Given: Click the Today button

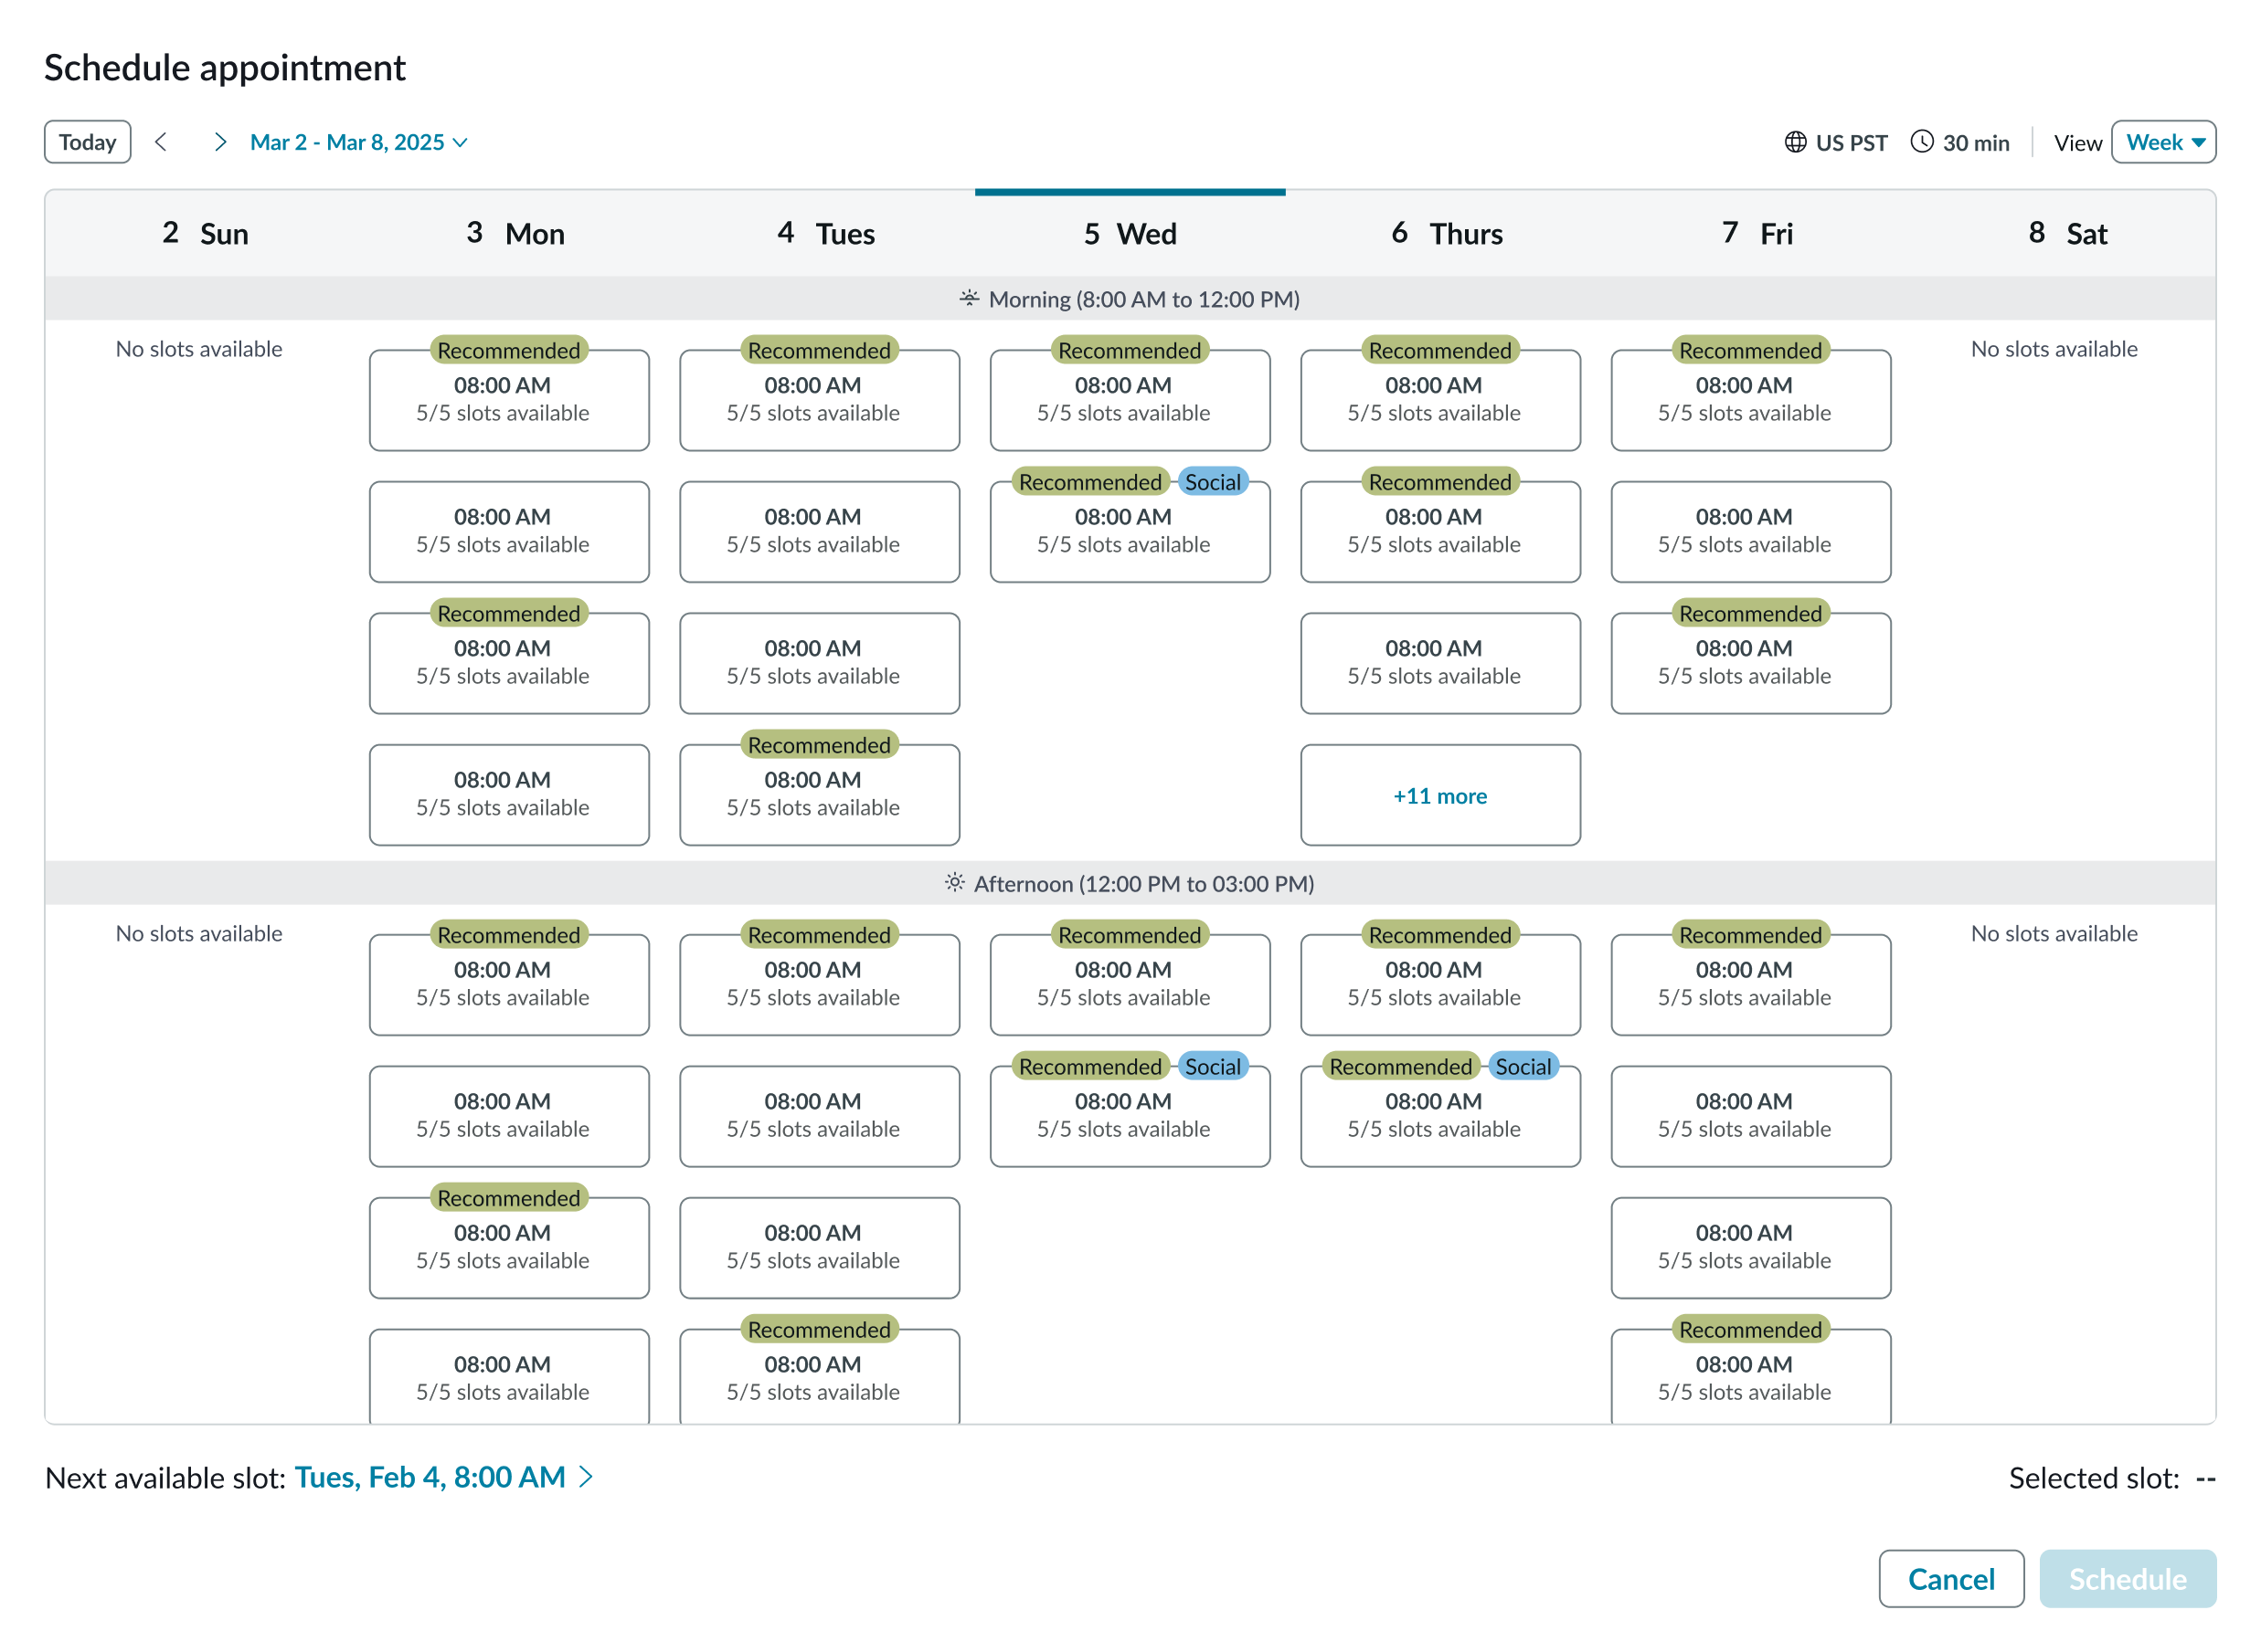Looking at the screenshot, I should 87,142.
